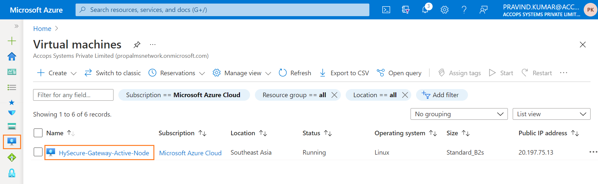Click the Running status cell
Image resolution: width=598 pixels, height=184 pixels.
(x=314, y=152)
